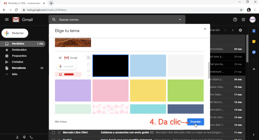Select the light blue theme swatch
259x140 pixels.
tap(148, 66)
